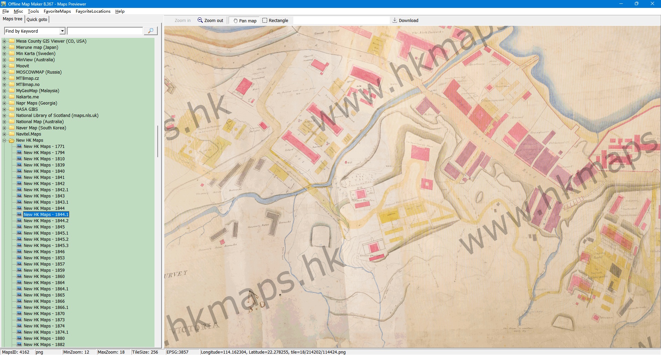661x355 pixels.
Task: Click map icon beside New HK Maps - 1860
Action: (x=19, y=277)
